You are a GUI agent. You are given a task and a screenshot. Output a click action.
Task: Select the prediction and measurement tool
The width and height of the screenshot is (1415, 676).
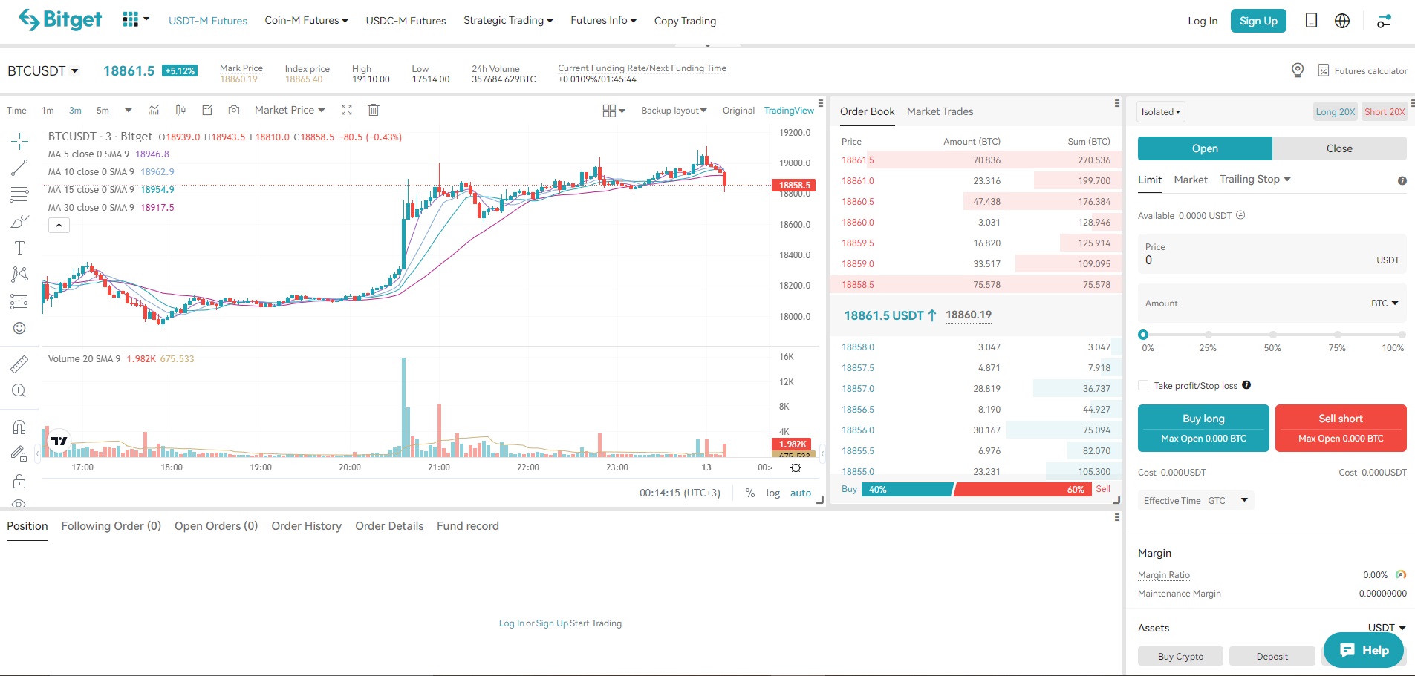20,301
